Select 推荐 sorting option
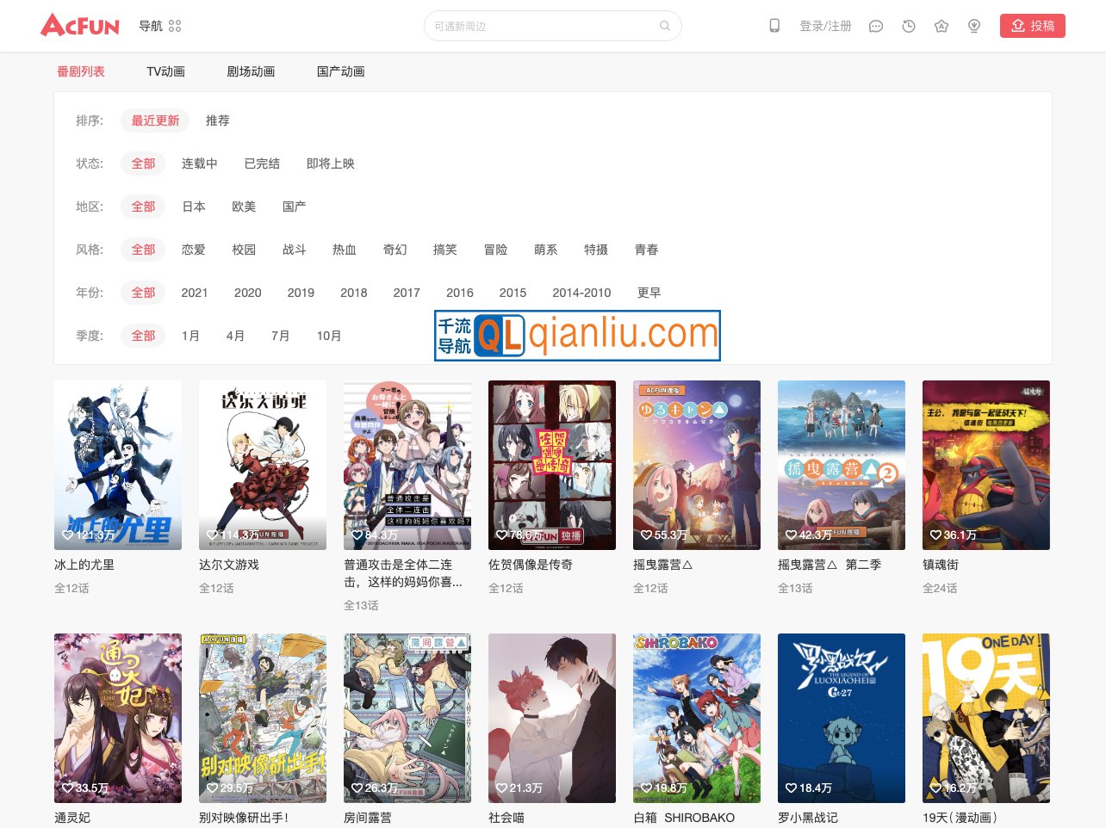1106x828 pixels. (217, 120)
